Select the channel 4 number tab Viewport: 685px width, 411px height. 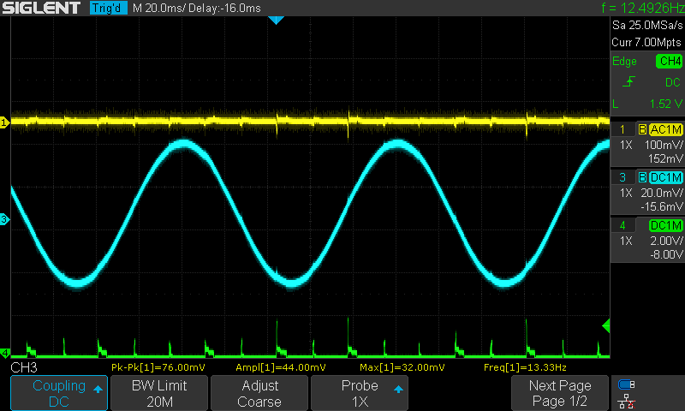point(622,225)
